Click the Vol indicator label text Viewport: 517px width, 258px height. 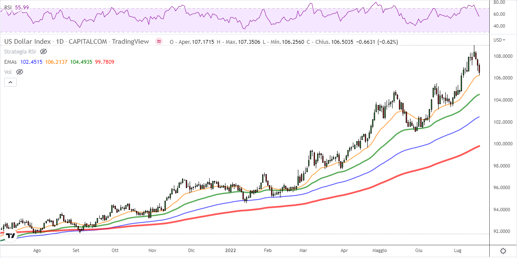click(8, 72)
